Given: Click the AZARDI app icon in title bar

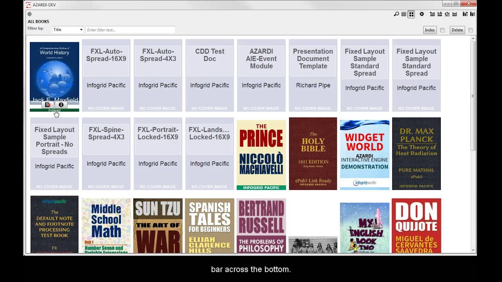Looking at the screenshot, I should point(28,5).
